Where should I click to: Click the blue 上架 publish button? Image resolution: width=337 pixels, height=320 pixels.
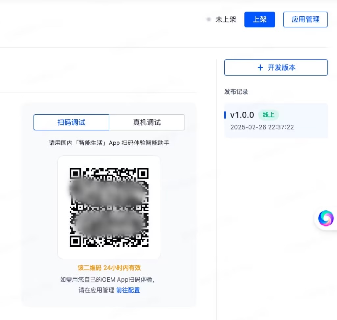click(259, 19)
